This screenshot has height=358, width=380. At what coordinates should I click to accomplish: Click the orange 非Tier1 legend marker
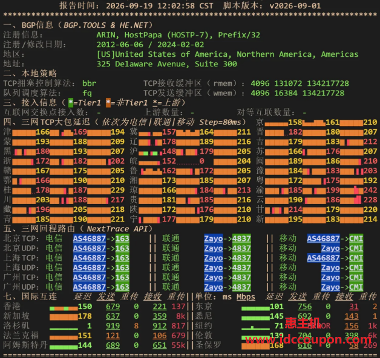[x=108, y=103]
